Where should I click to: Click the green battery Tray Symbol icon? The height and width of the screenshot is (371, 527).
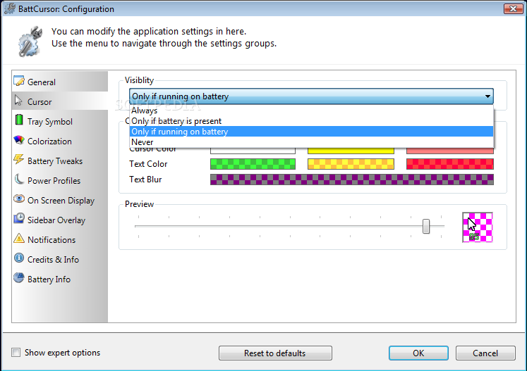(x=19, y=120)
